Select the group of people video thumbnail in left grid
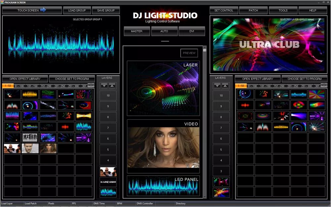The width and height of the screenshot is (331, 207). point(12,148)
